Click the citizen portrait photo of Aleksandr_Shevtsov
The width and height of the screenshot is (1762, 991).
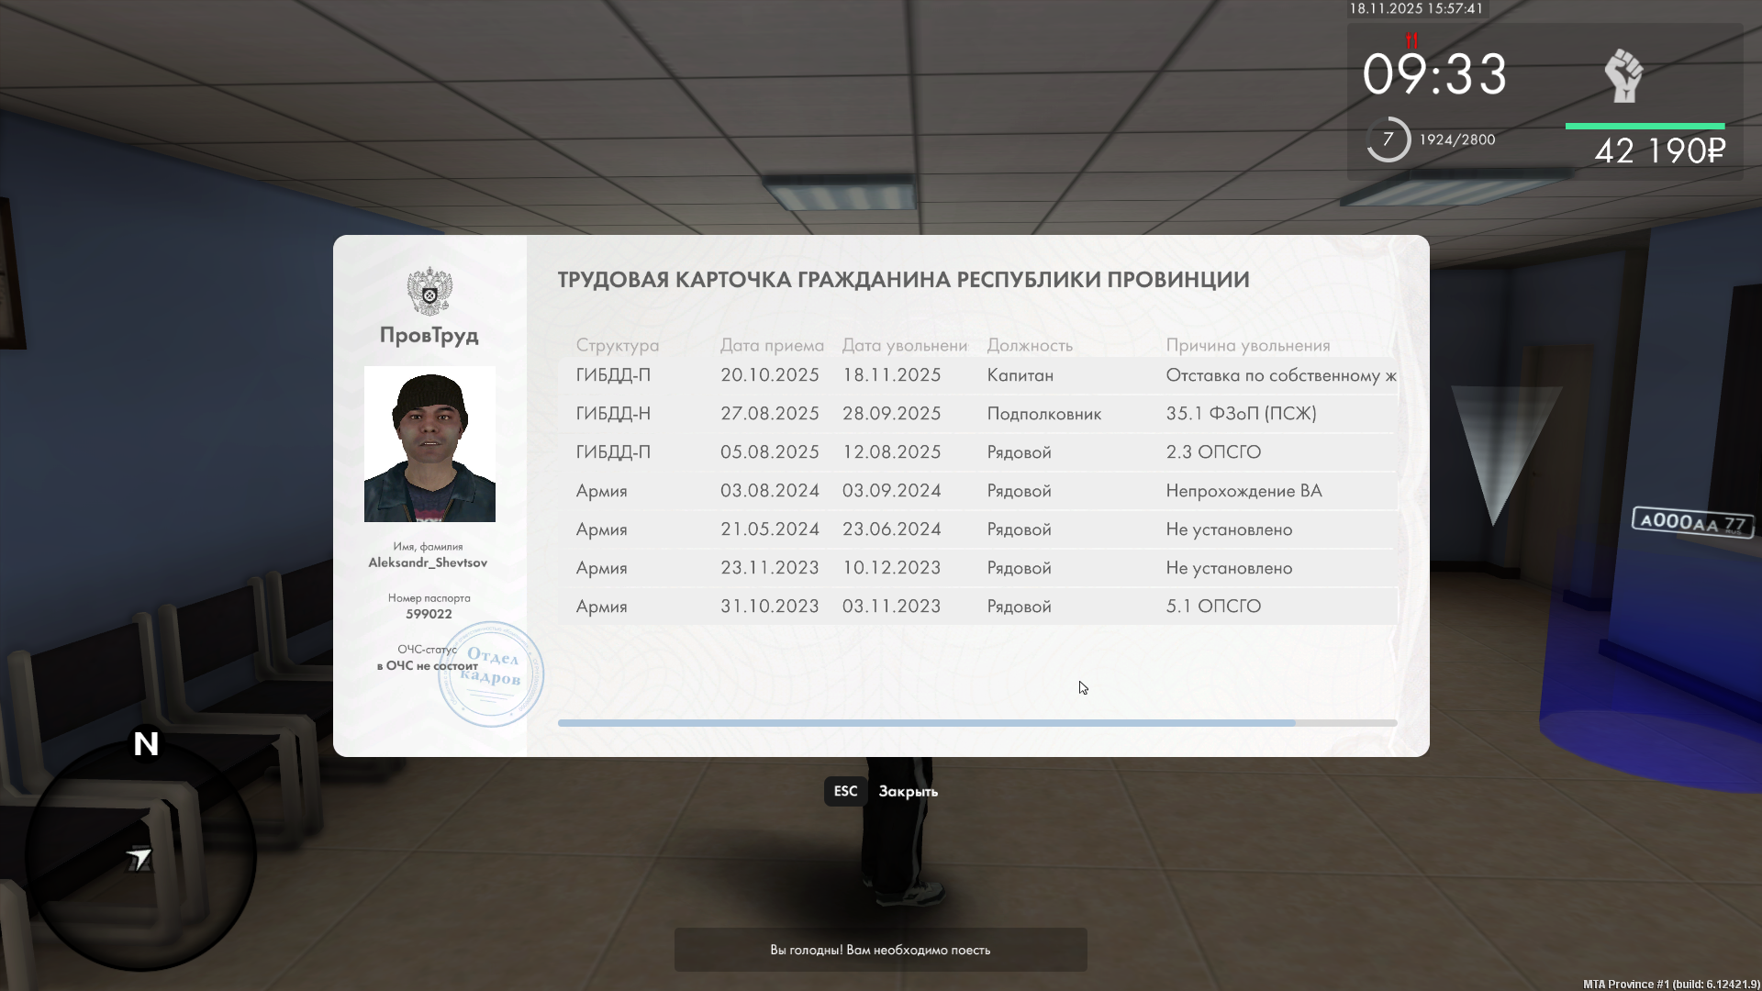tap(429, 444)
